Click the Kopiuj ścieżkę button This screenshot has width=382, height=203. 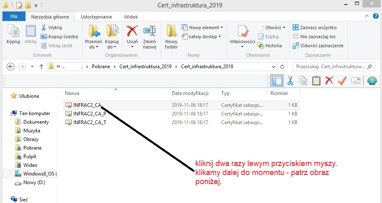point(59,37)
